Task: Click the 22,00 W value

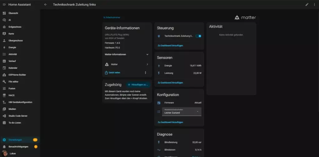Action: 197,73
